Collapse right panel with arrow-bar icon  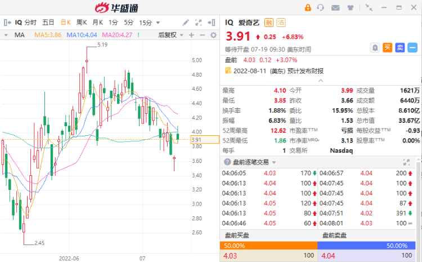(212, 23)
